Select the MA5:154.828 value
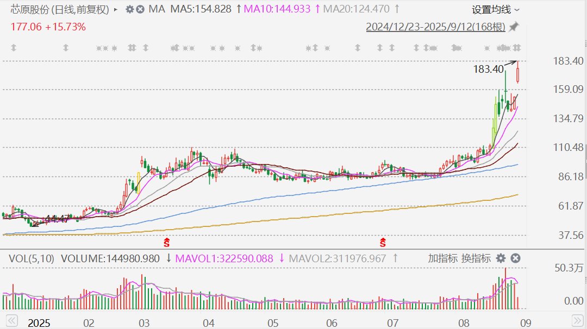 [201, 9]
